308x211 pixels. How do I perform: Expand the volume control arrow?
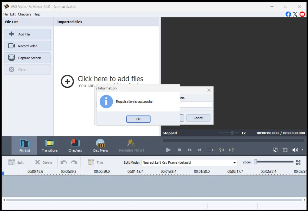(302, 150)
